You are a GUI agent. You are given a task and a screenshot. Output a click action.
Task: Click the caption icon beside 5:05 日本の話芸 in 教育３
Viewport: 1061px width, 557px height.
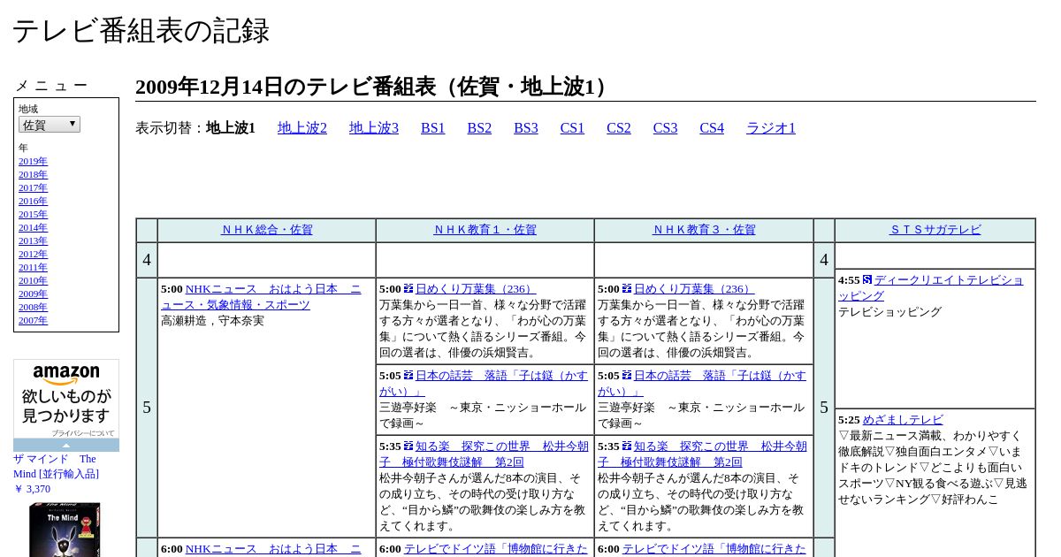coord(627,376)
